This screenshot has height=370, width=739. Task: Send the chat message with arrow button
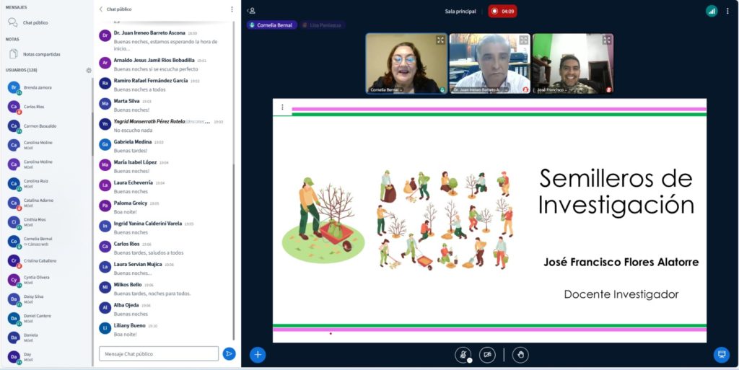coord(229,353)
